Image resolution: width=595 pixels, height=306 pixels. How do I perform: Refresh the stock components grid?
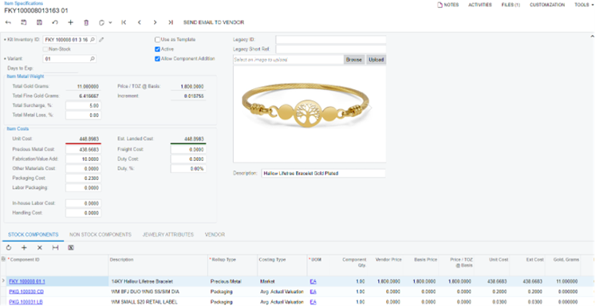tap(8, 248)
